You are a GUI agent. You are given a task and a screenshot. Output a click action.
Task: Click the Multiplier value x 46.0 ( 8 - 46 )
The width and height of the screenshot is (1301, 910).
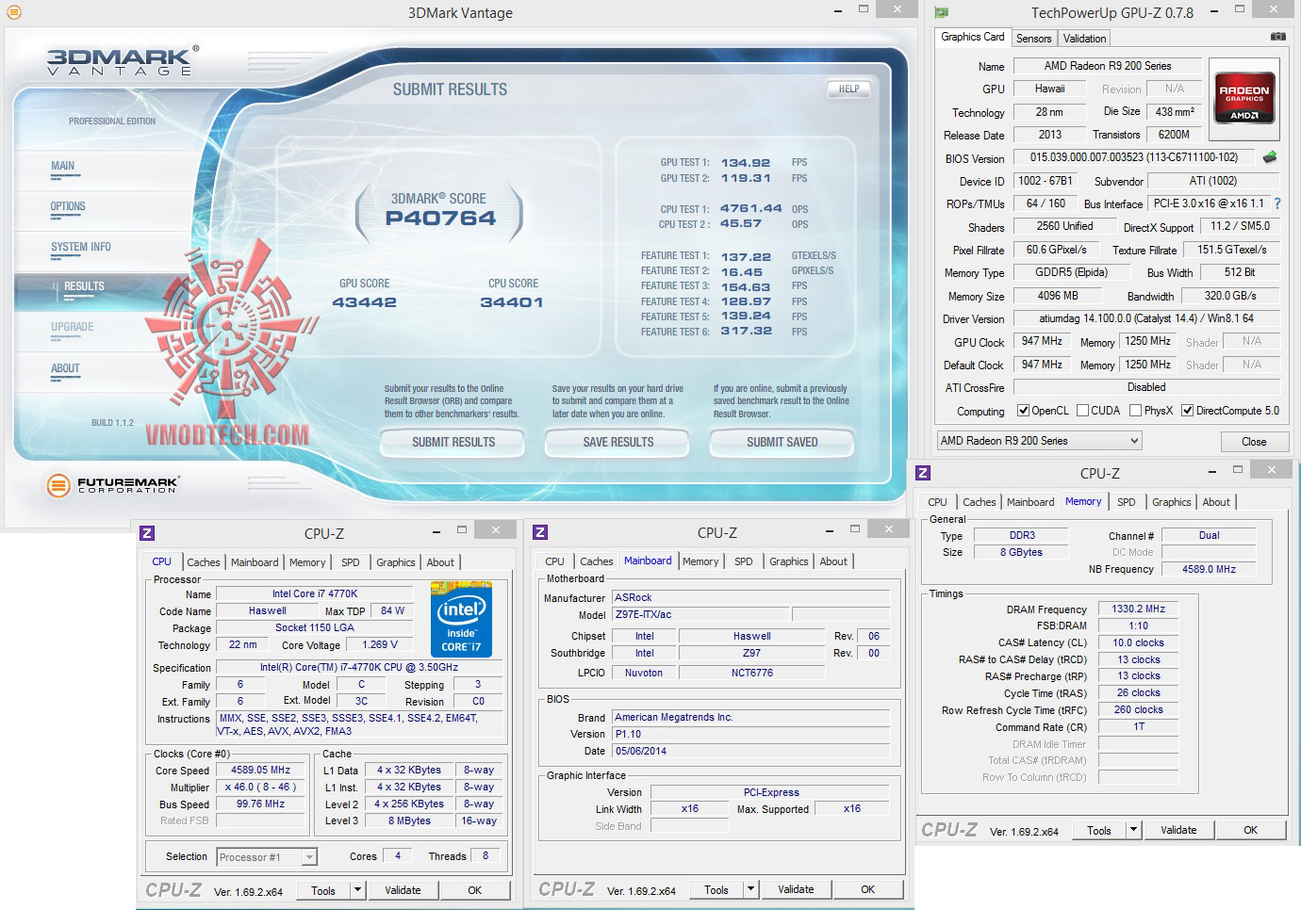pyautogui.click(x=260, y=787)
